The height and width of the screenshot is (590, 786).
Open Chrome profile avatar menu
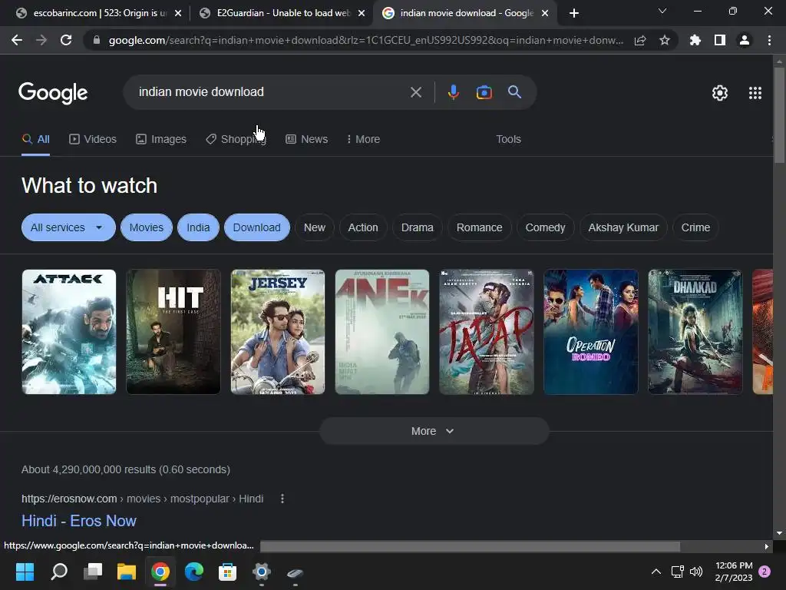coord(745,40)
